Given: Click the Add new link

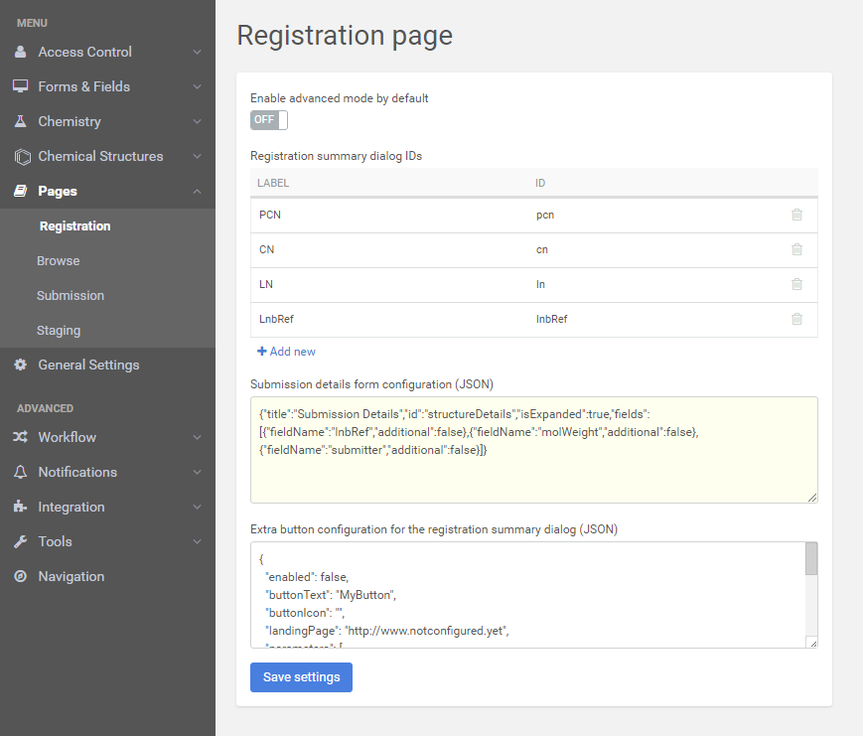Looking at the screenshot, I should click(286, 352).
